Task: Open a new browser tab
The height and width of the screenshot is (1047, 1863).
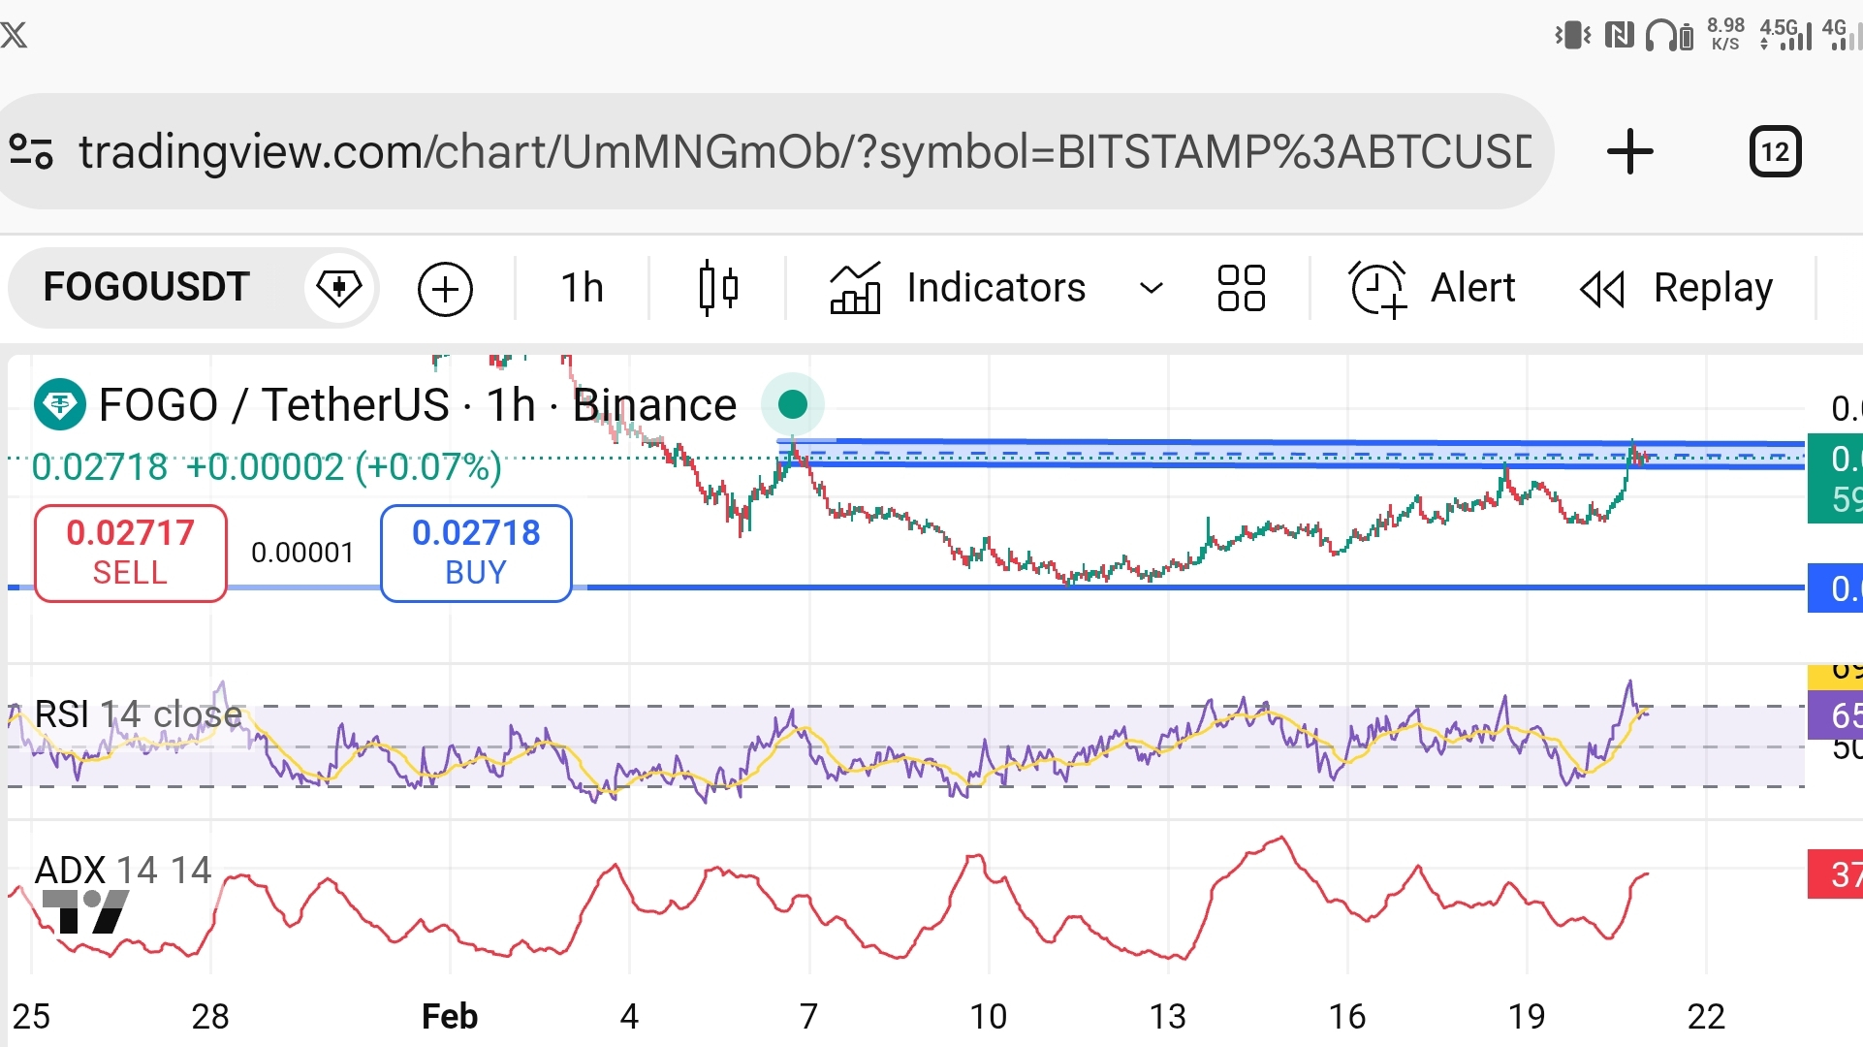Action: click(x=1629, y=152)
